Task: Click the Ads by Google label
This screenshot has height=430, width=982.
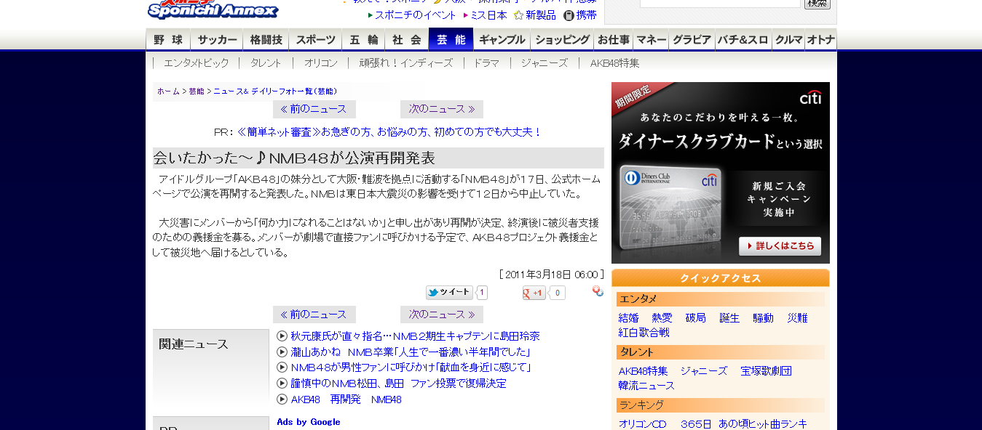Action: coord(309,422)
